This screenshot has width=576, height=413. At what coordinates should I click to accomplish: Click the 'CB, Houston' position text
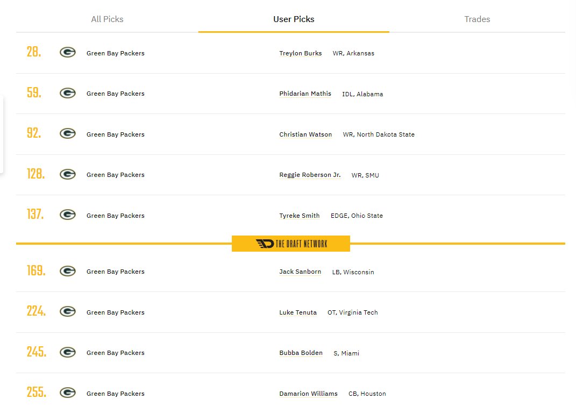click(367, 394)
